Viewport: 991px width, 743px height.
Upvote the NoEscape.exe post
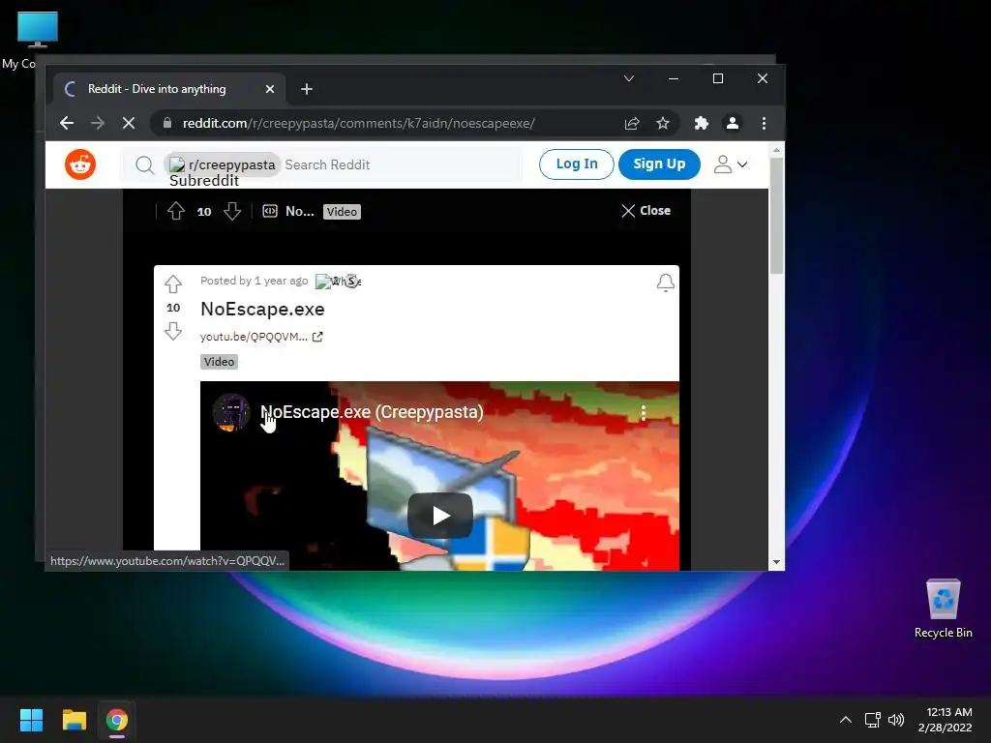(173, 283)
